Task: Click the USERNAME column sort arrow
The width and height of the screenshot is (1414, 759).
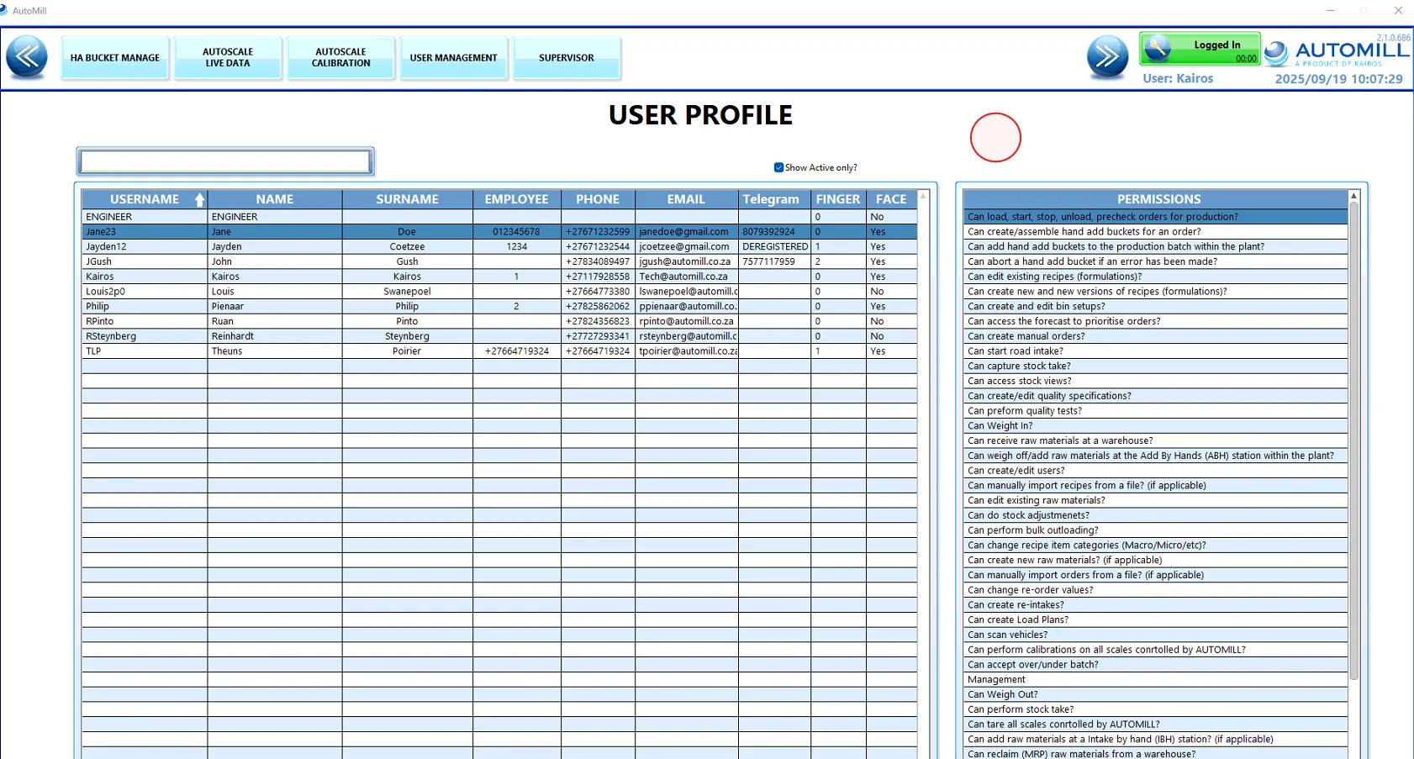Action: (199, 199)
